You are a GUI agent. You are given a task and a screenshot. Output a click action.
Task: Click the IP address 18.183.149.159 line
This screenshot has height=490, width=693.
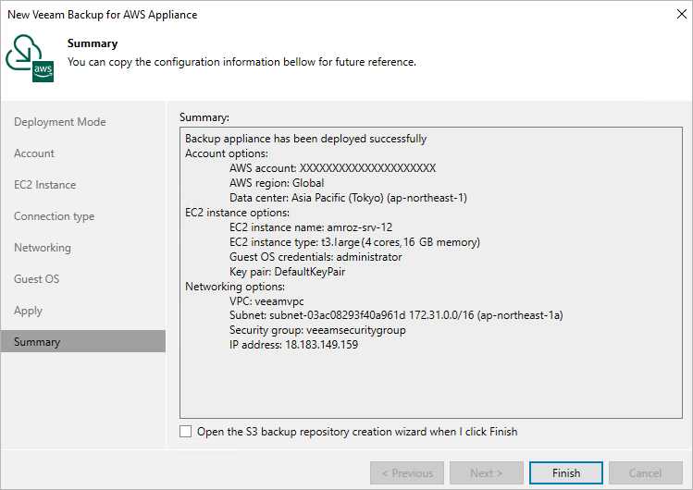point(293,345)
